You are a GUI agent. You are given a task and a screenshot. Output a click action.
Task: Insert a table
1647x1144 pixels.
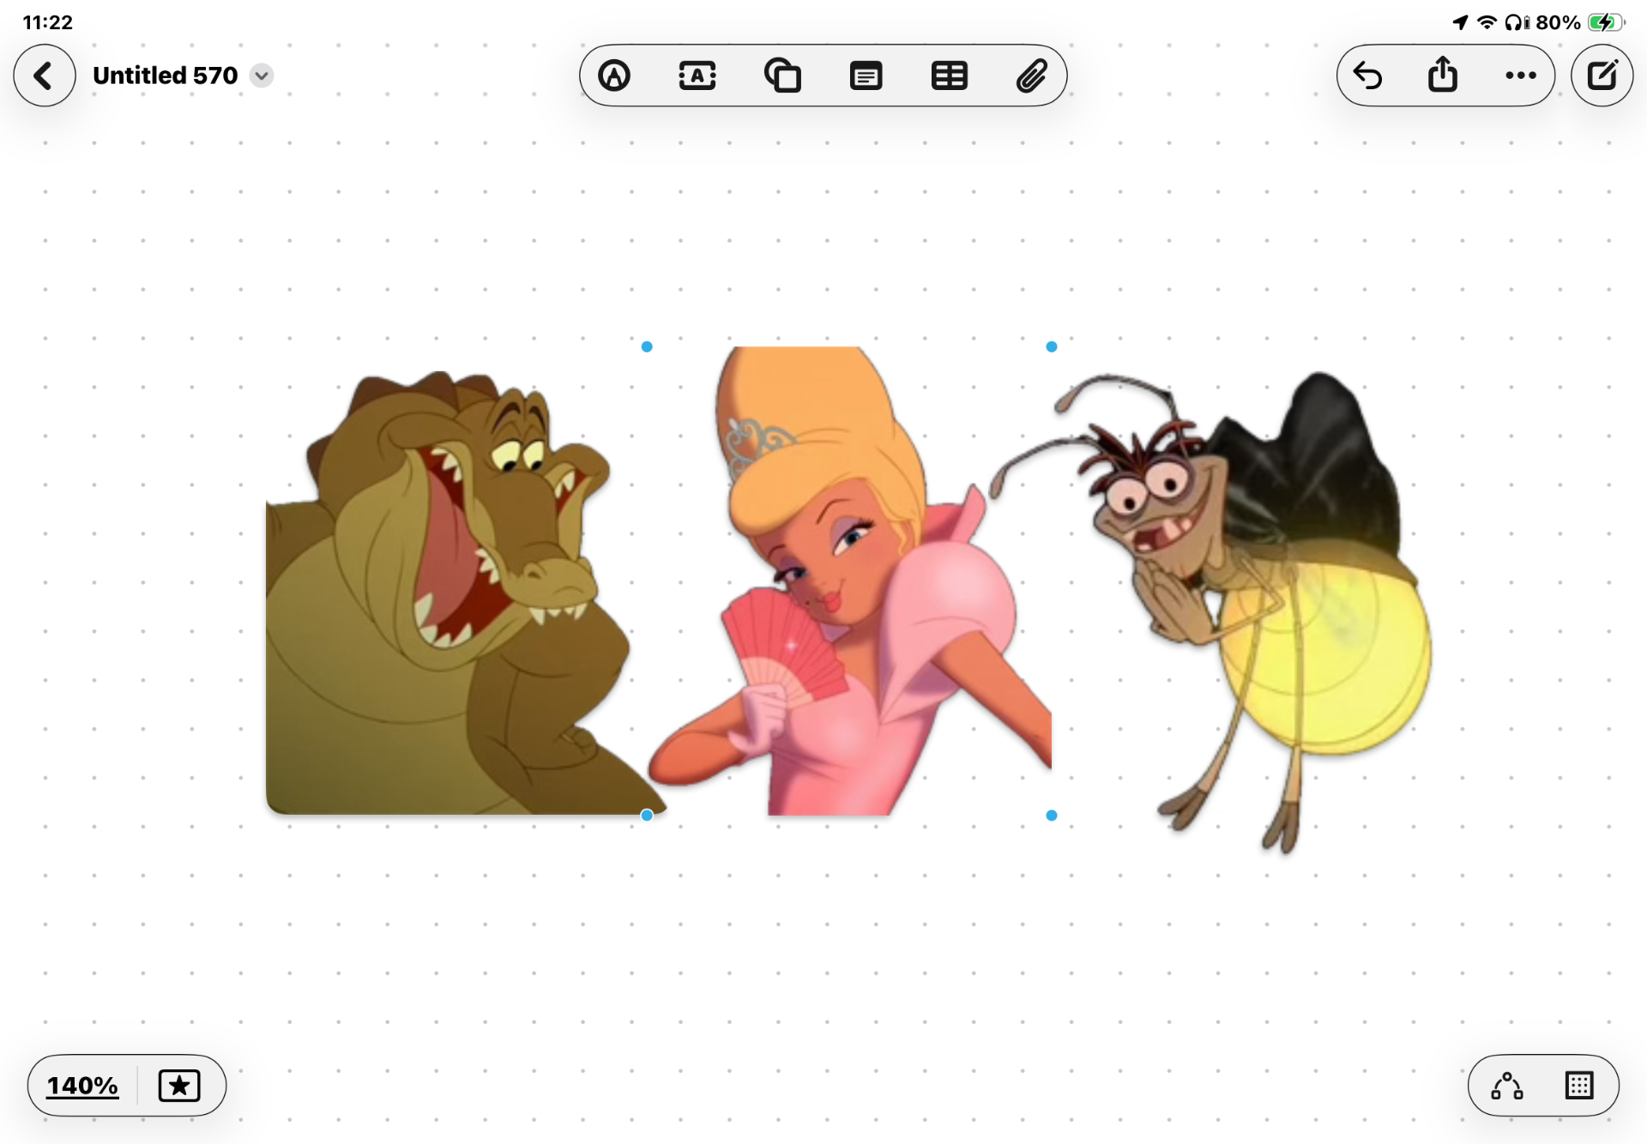[949, 76]
